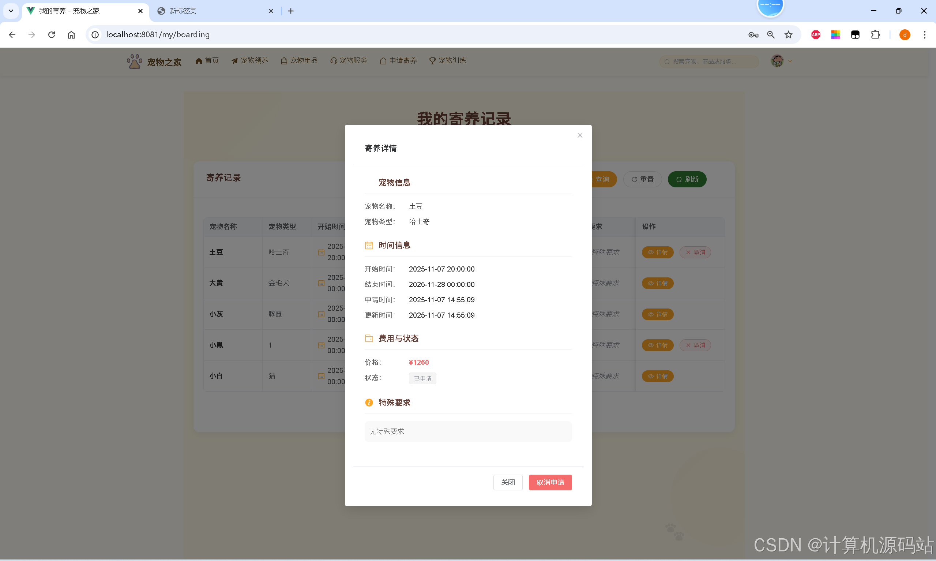Click the 费用与状态 folder icon
Viewport: 936px width, 561px height.
click(369, 339)
